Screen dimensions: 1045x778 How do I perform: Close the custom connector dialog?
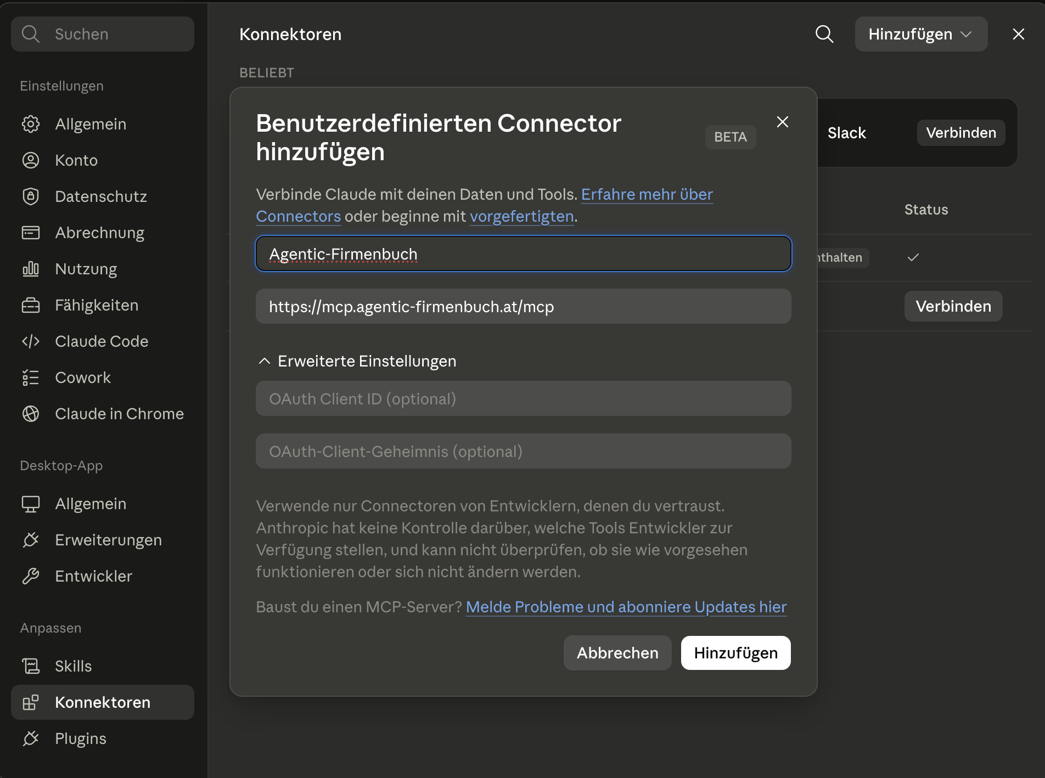(x=783, y=122)
